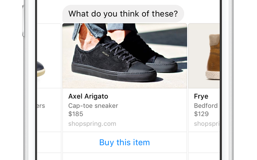This screenshot has height=160, width=257.
Task: Open the tan Frye boot image
Action: tap(204, 56)
